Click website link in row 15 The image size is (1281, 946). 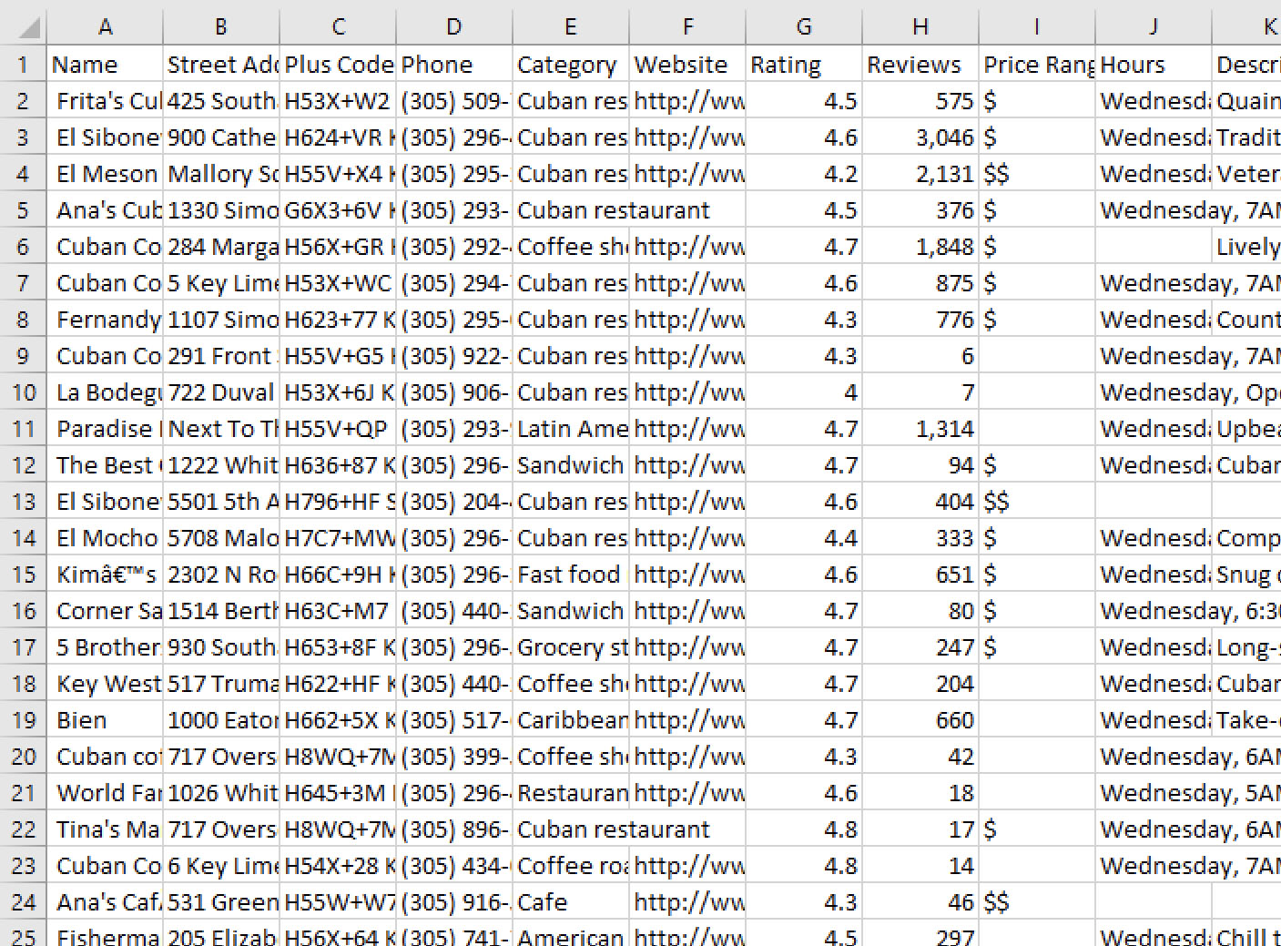click(687, 575)
